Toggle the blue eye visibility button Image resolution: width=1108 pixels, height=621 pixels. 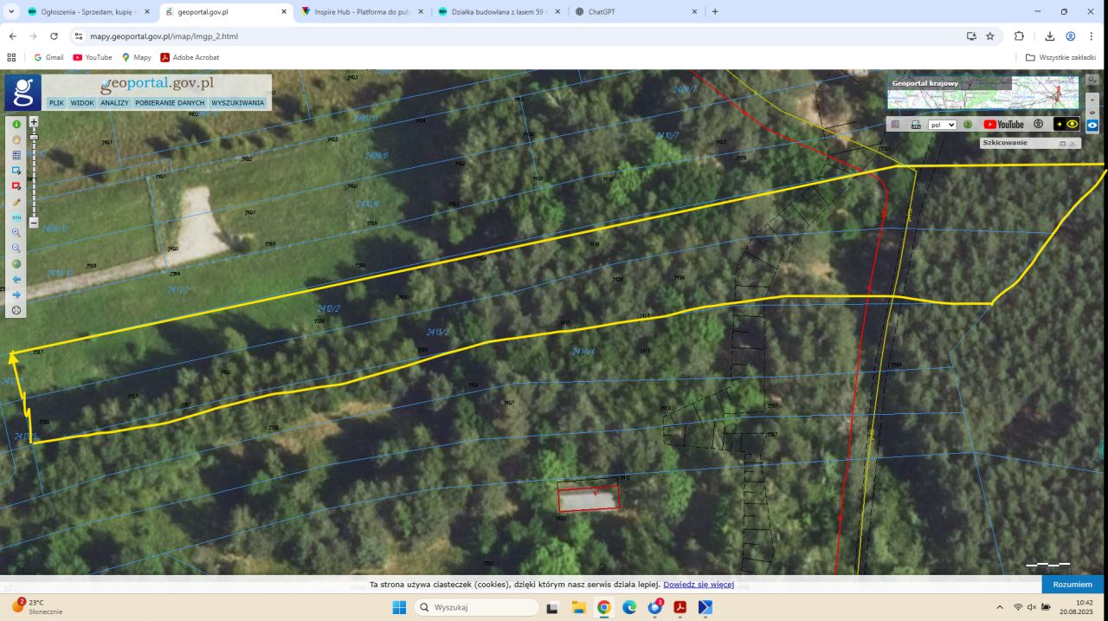pos(1092,125)
